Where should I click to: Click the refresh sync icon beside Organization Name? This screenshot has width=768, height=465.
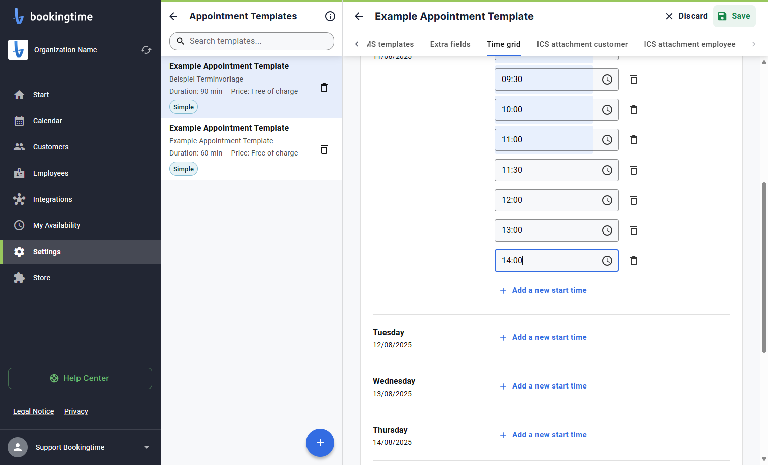(146, 50)
